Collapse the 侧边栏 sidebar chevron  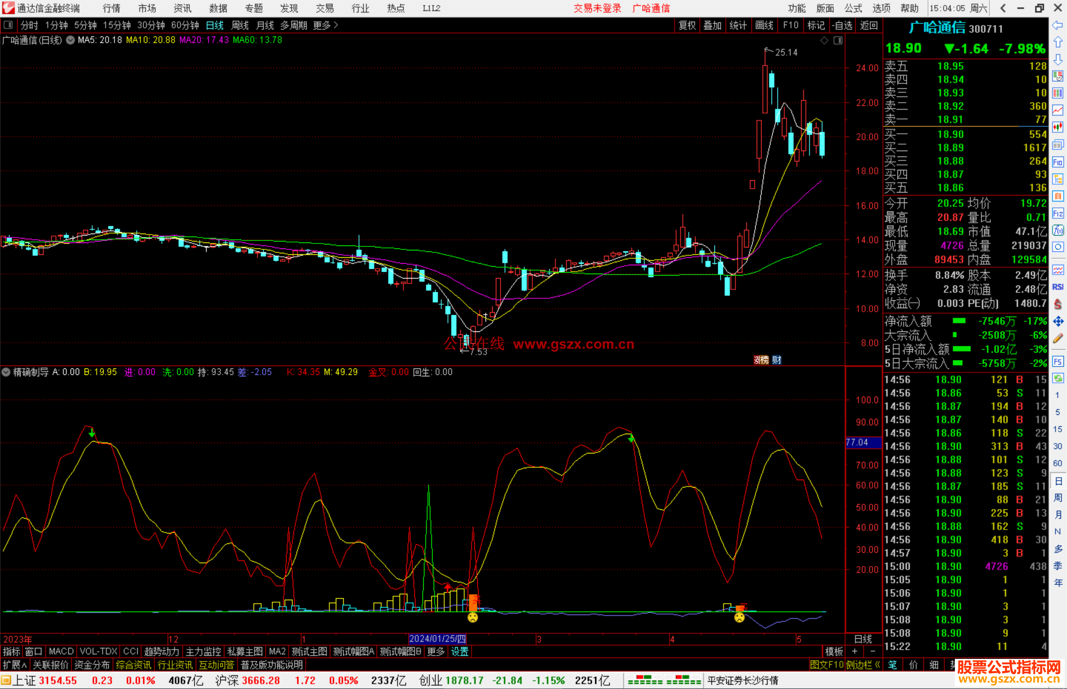(x=878, y=665)
